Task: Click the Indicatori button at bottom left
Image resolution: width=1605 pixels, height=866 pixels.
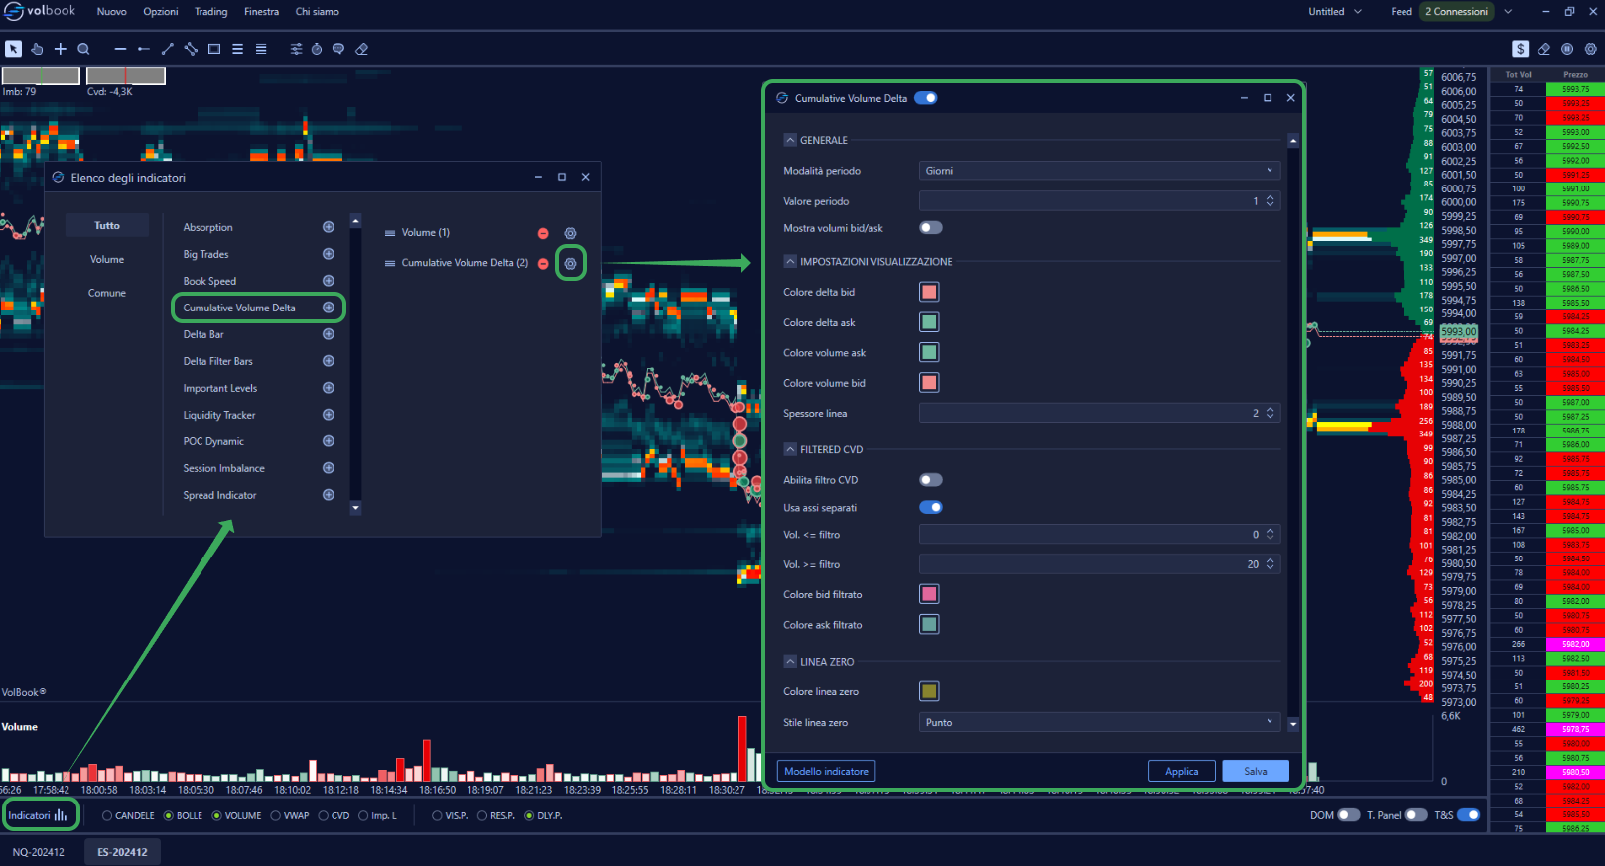Action: pos(39,815)
